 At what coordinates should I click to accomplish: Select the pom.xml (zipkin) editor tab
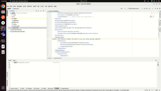54,11
